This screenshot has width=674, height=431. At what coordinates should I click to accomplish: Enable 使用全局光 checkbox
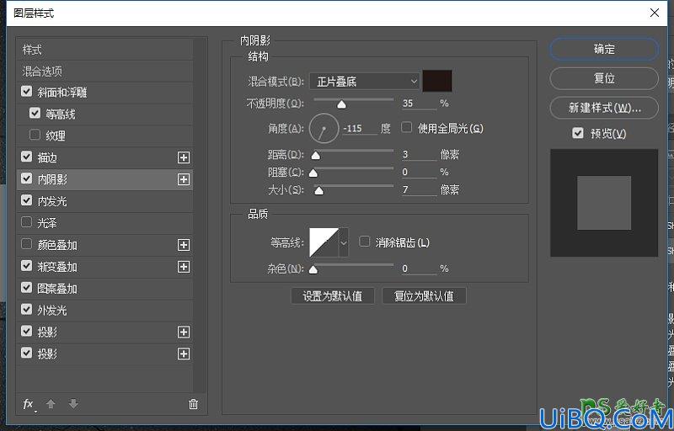pos(407,127)
